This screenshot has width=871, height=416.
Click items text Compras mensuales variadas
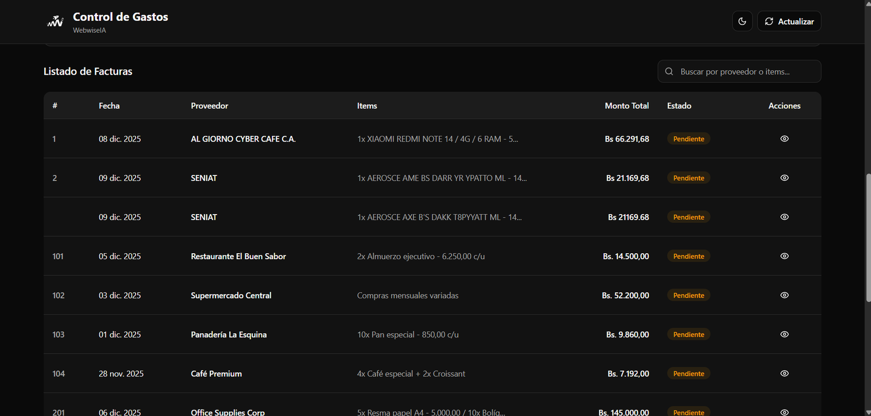pos(408,296)
